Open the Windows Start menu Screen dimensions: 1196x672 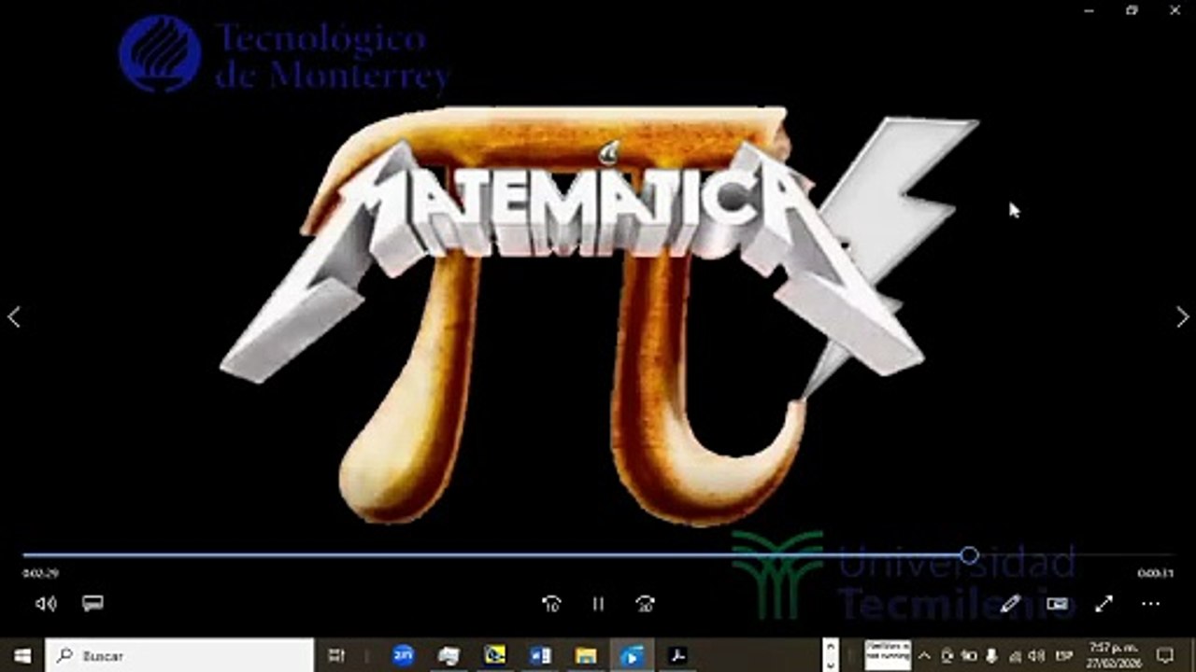[22, 656]
